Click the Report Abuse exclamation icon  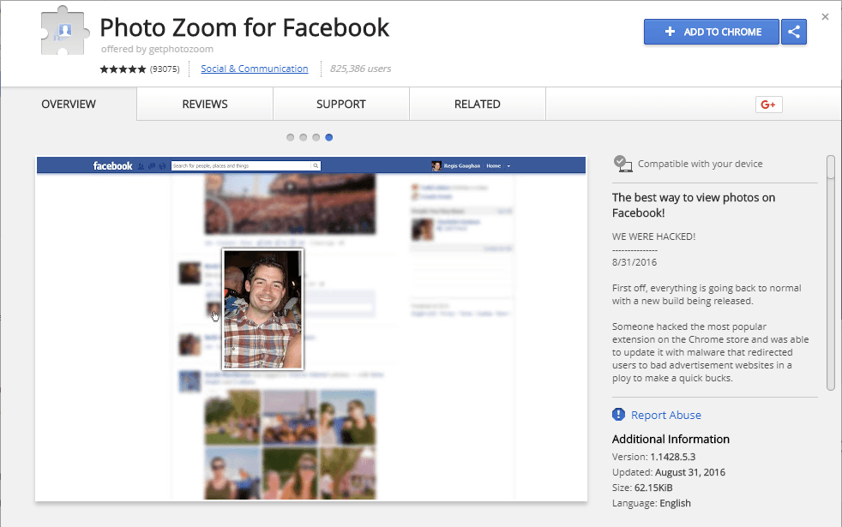pos(618,414)
